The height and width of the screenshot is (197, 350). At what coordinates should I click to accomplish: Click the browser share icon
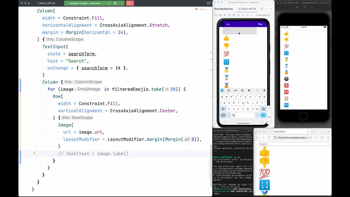click(322, 137)
